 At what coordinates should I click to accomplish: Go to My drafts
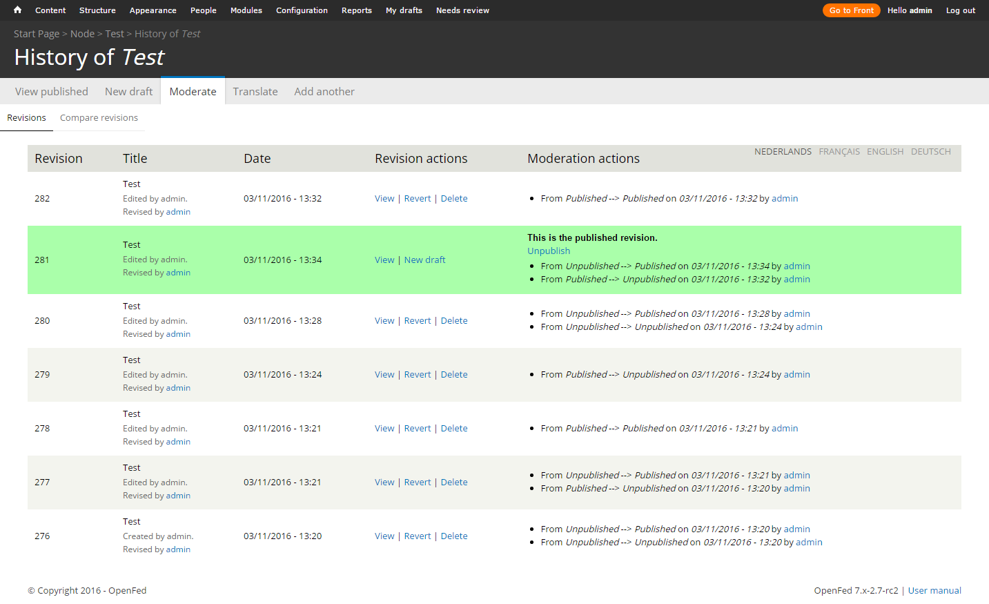click(x=404, y=10)
